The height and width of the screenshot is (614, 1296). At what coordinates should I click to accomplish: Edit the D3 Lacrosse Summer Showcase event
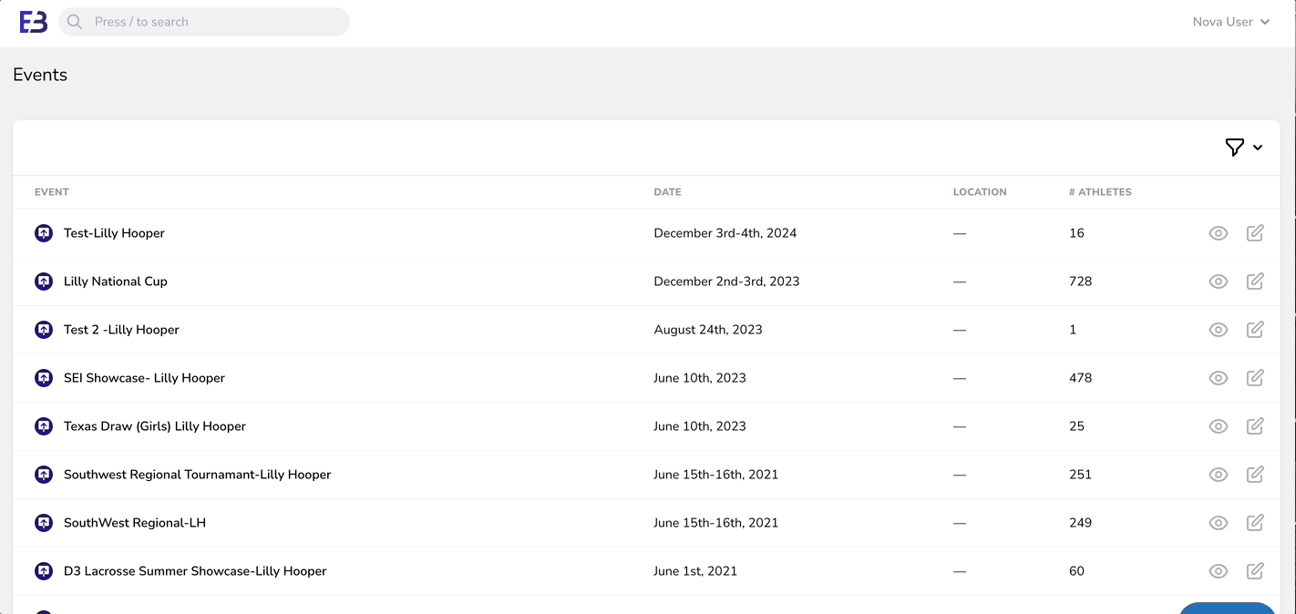click(x=1255, y=571)
